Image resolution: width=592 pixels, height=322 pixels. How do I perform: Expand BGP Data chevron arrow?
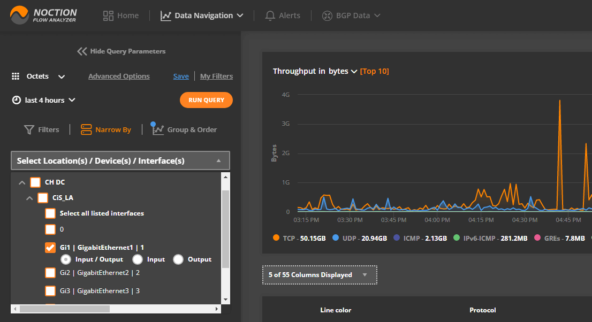pos(377,16)
